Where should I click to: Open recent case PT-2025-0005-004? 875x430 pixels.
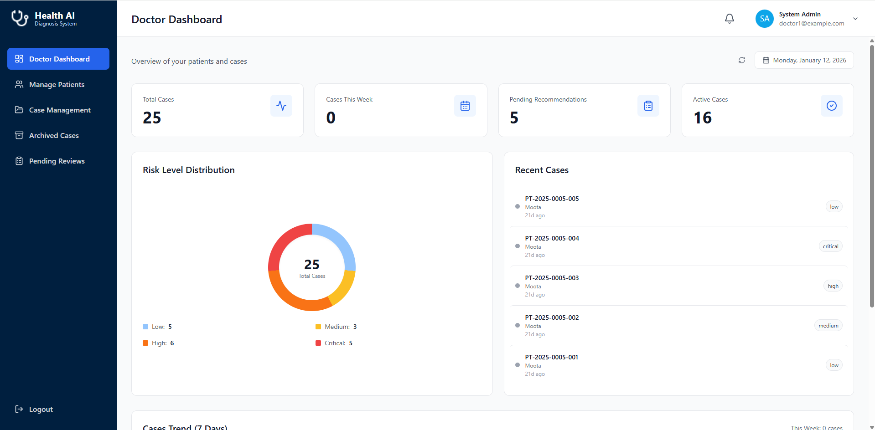coord(678,246)
